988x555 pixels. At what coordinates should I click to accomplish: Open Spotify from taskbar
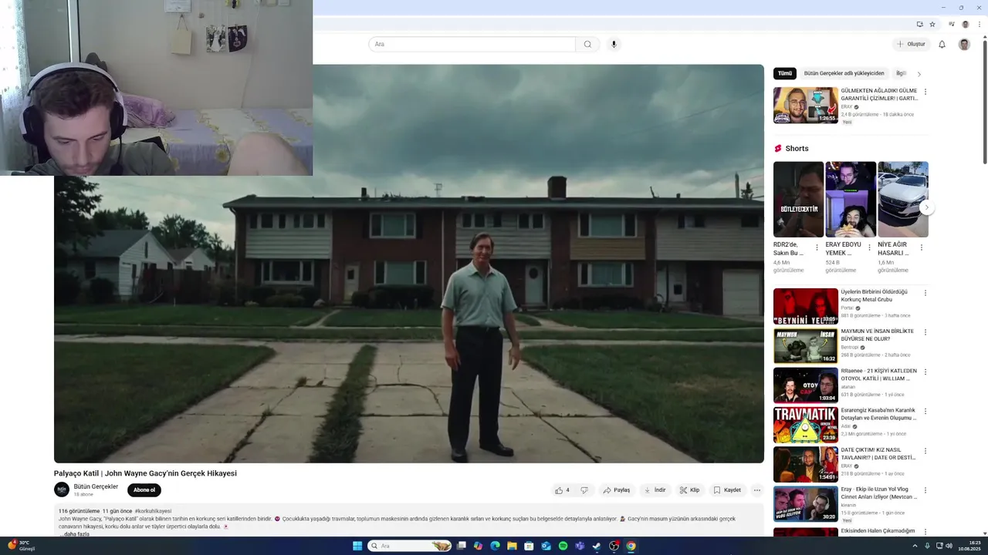[563, 546]
